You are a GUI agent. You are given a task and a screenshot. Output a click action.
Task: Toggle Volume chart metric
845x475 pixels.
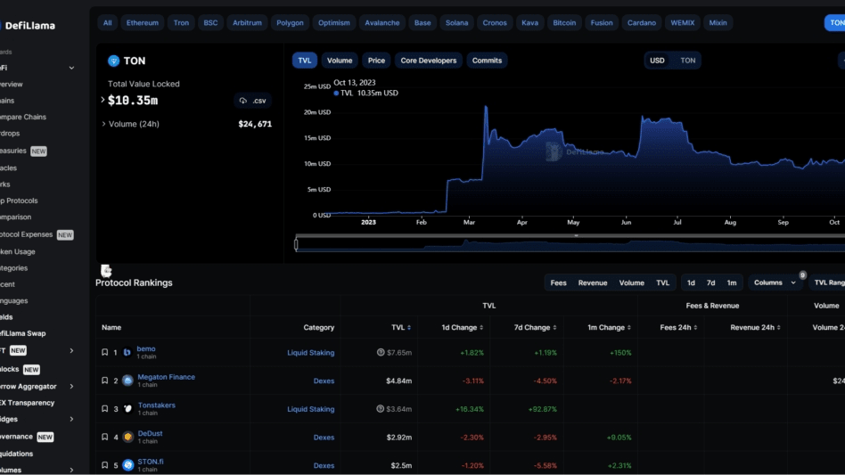(340, 61)
